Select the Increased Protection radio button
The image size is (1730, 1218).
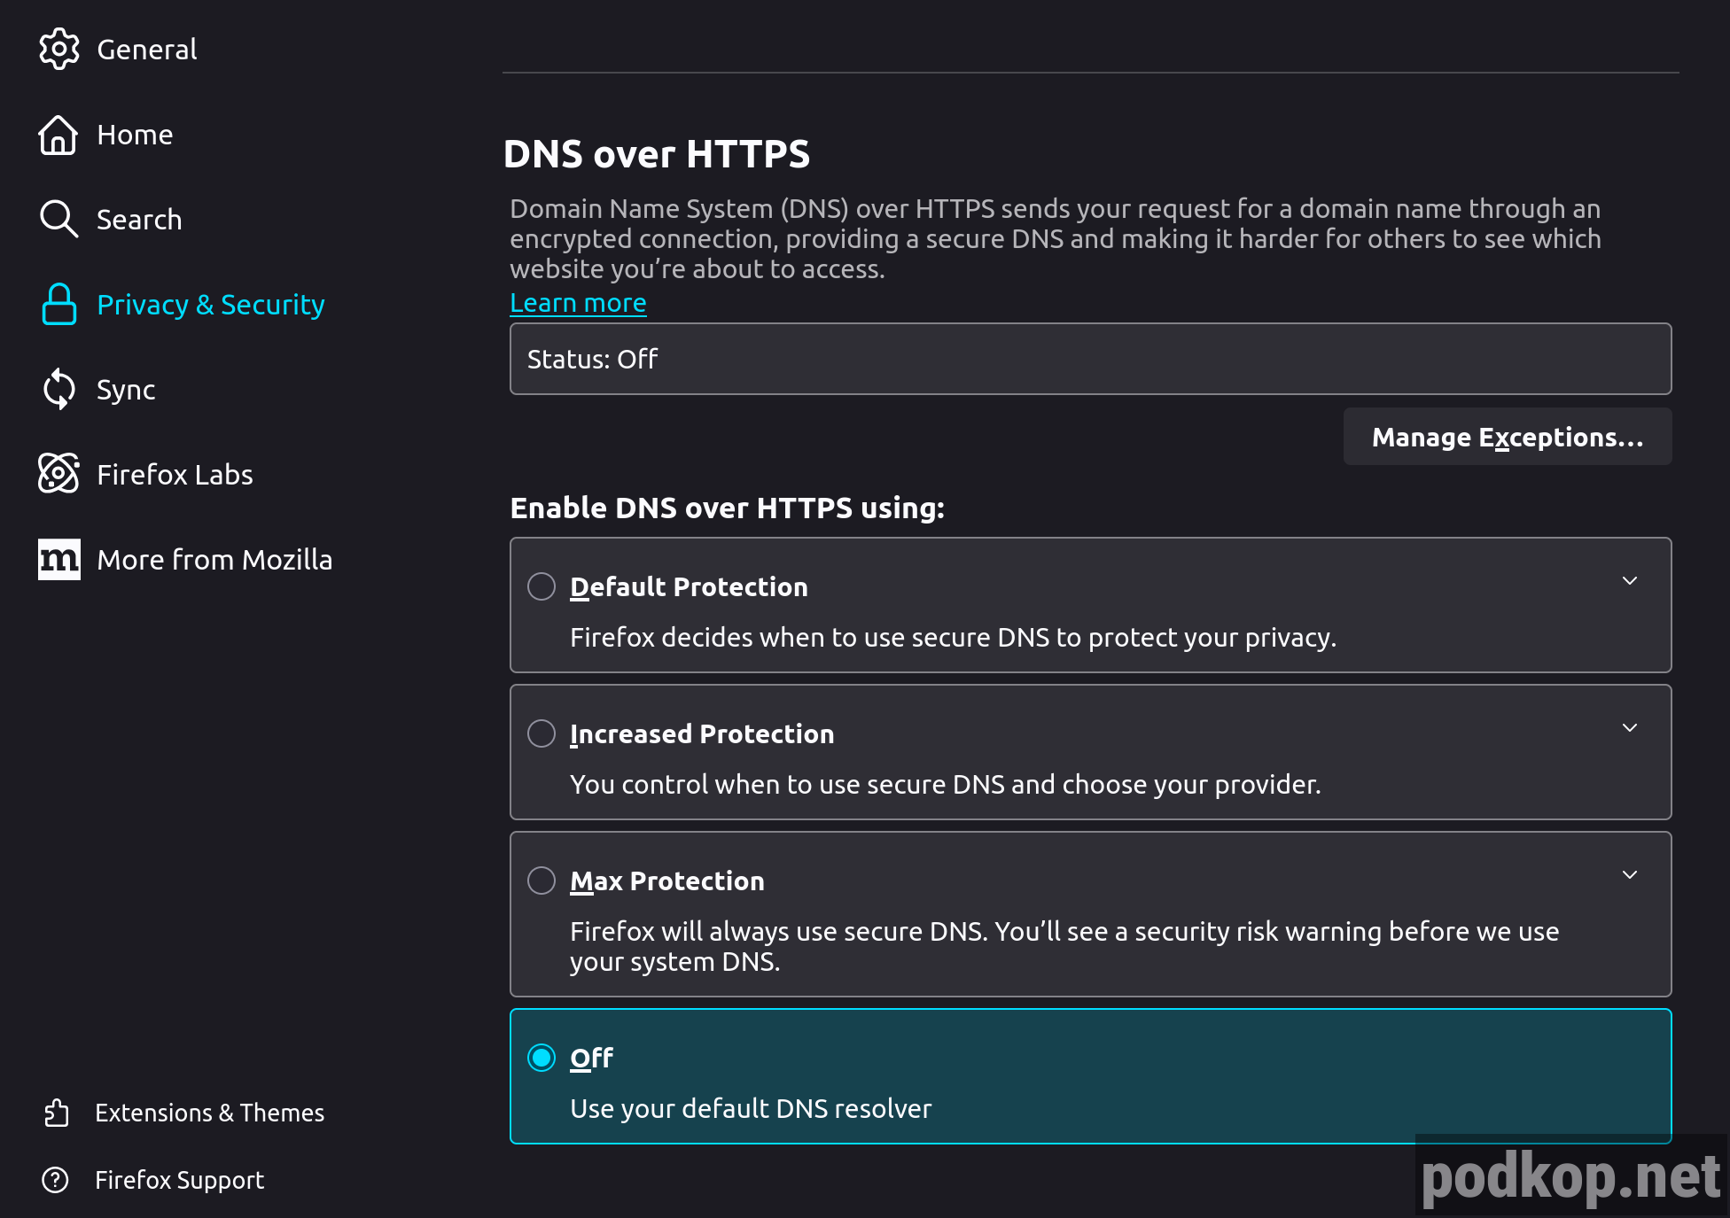click(542, 733)
